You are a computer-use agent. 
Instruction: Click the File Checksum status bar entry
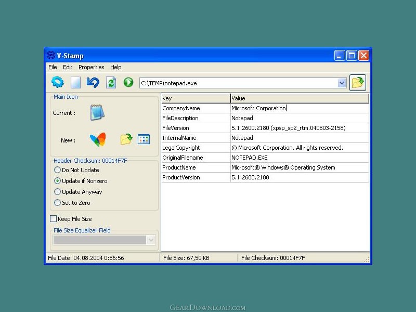[x=273, y=258]
